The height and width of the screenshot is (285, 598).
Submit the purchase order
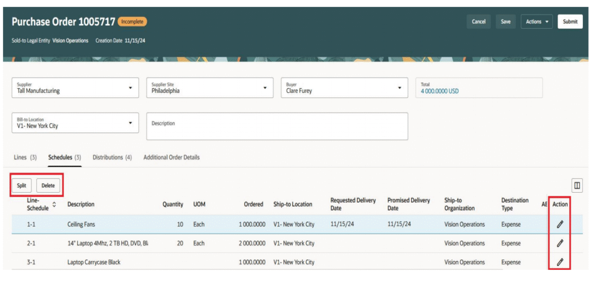[x=570, y=22]
